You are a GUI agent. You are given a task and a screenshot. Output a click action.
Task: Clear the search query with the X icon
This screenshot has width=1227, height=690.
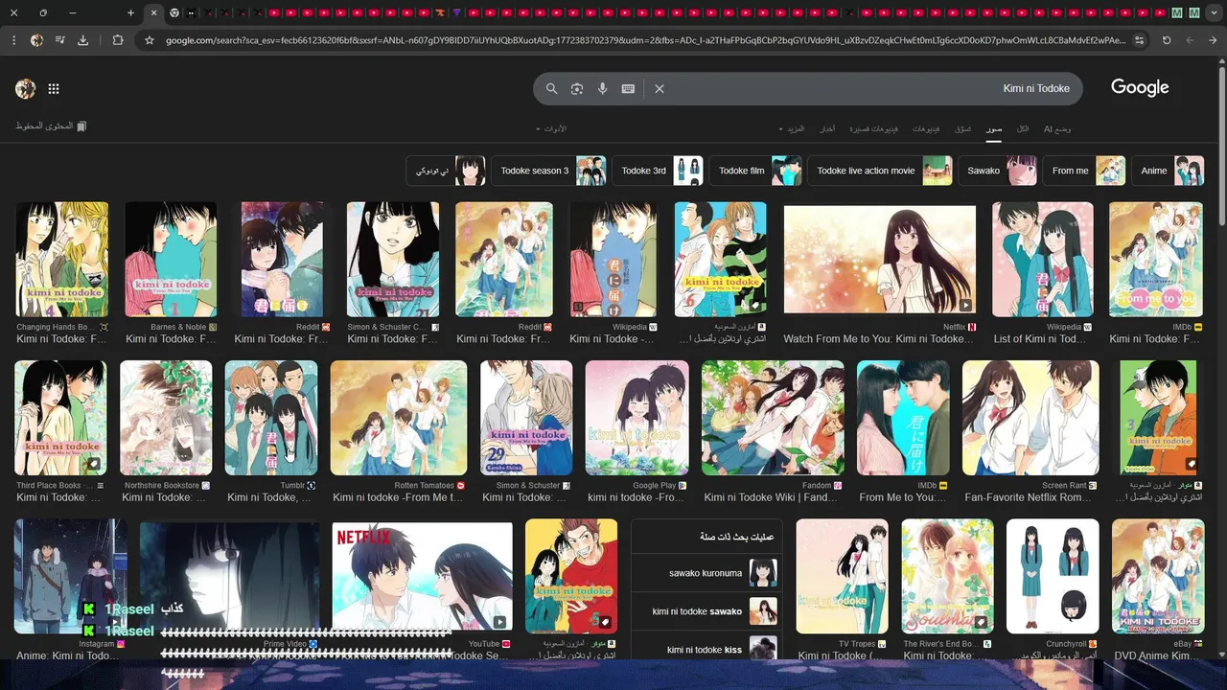point(660,88)
